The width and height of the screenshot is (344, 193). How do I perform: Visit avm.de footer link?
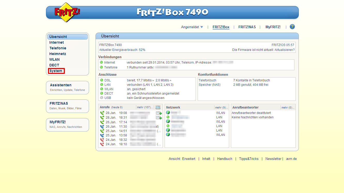click(291, 159)
